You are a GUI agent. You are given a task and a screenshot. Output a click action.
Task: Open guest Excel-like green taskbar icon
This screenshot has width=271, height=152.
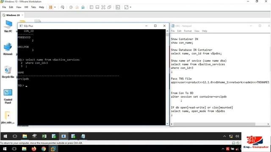tap(44, 136)
